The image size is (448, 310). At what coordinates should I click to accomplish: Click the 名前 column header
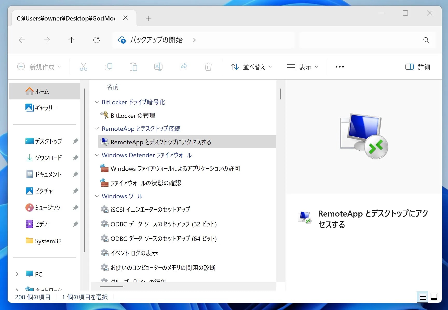coord(113,87)
